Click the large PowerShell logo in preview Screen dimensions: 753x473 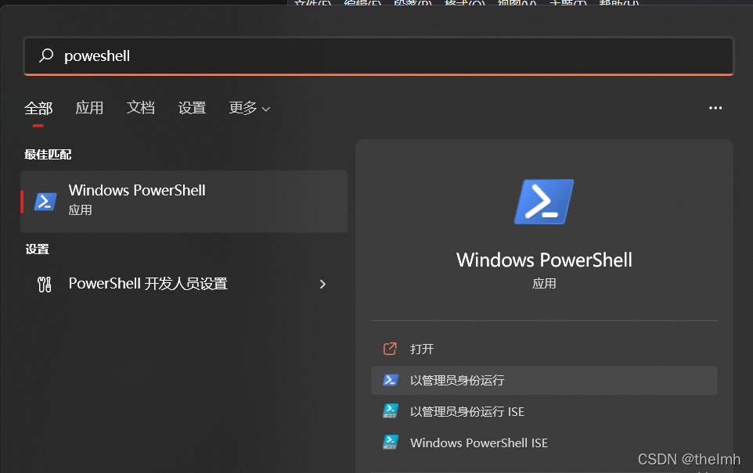click(544, 202)
